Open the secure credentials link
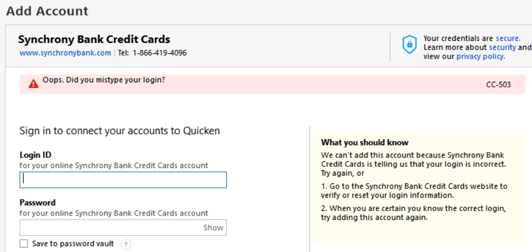 click(508, 39)
